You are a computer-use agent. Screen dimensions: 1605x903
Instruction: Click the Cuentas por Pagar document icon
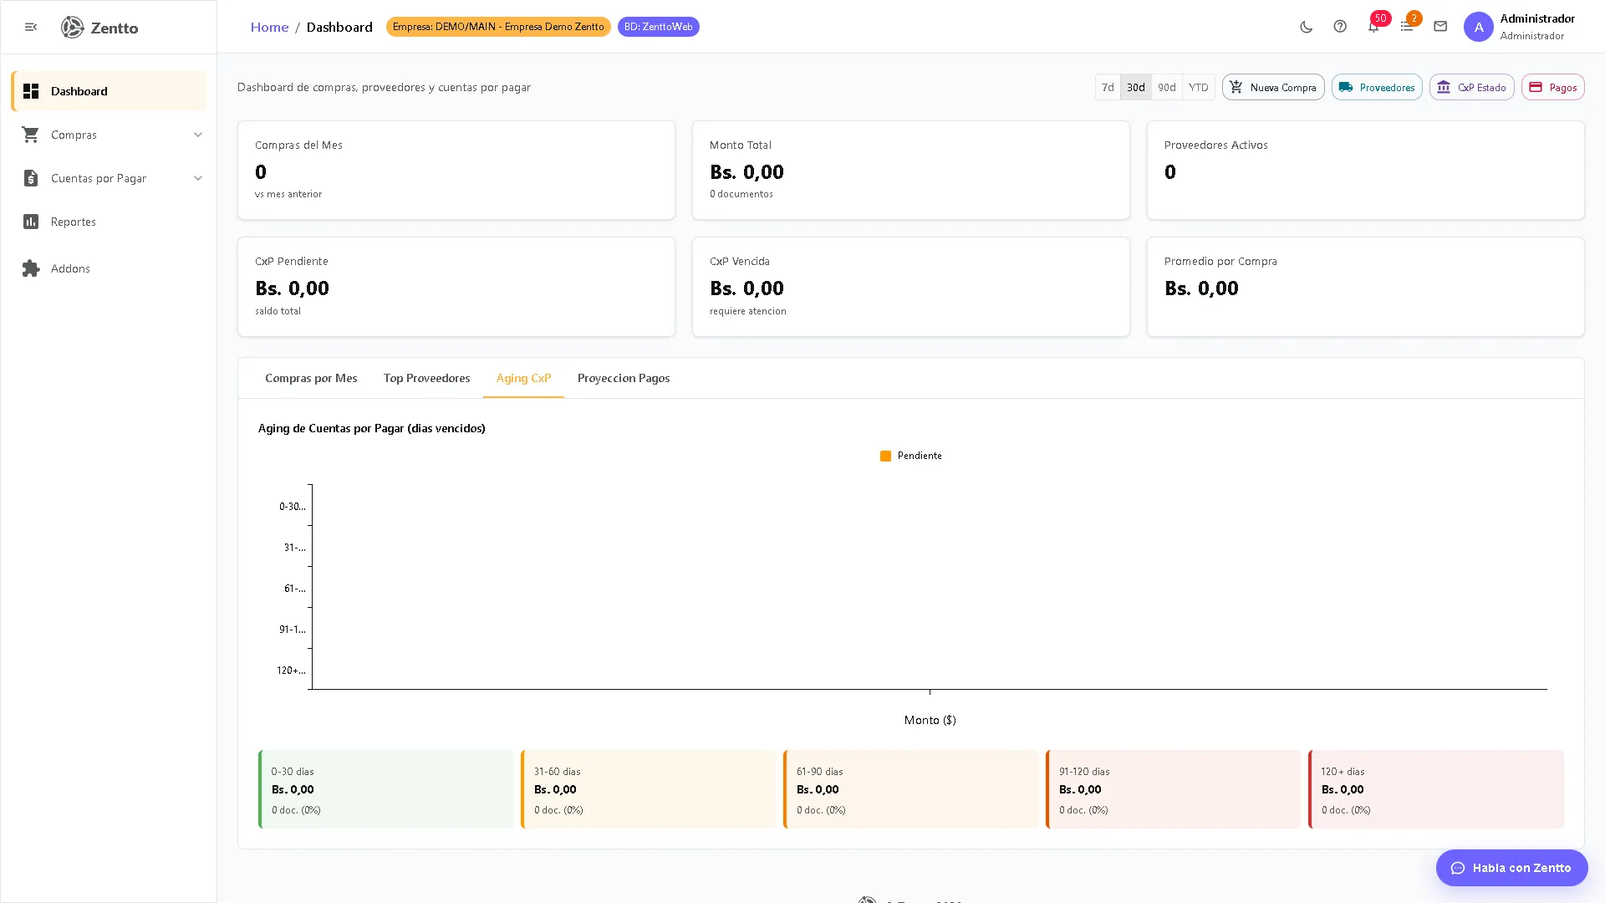click(31, 178)
